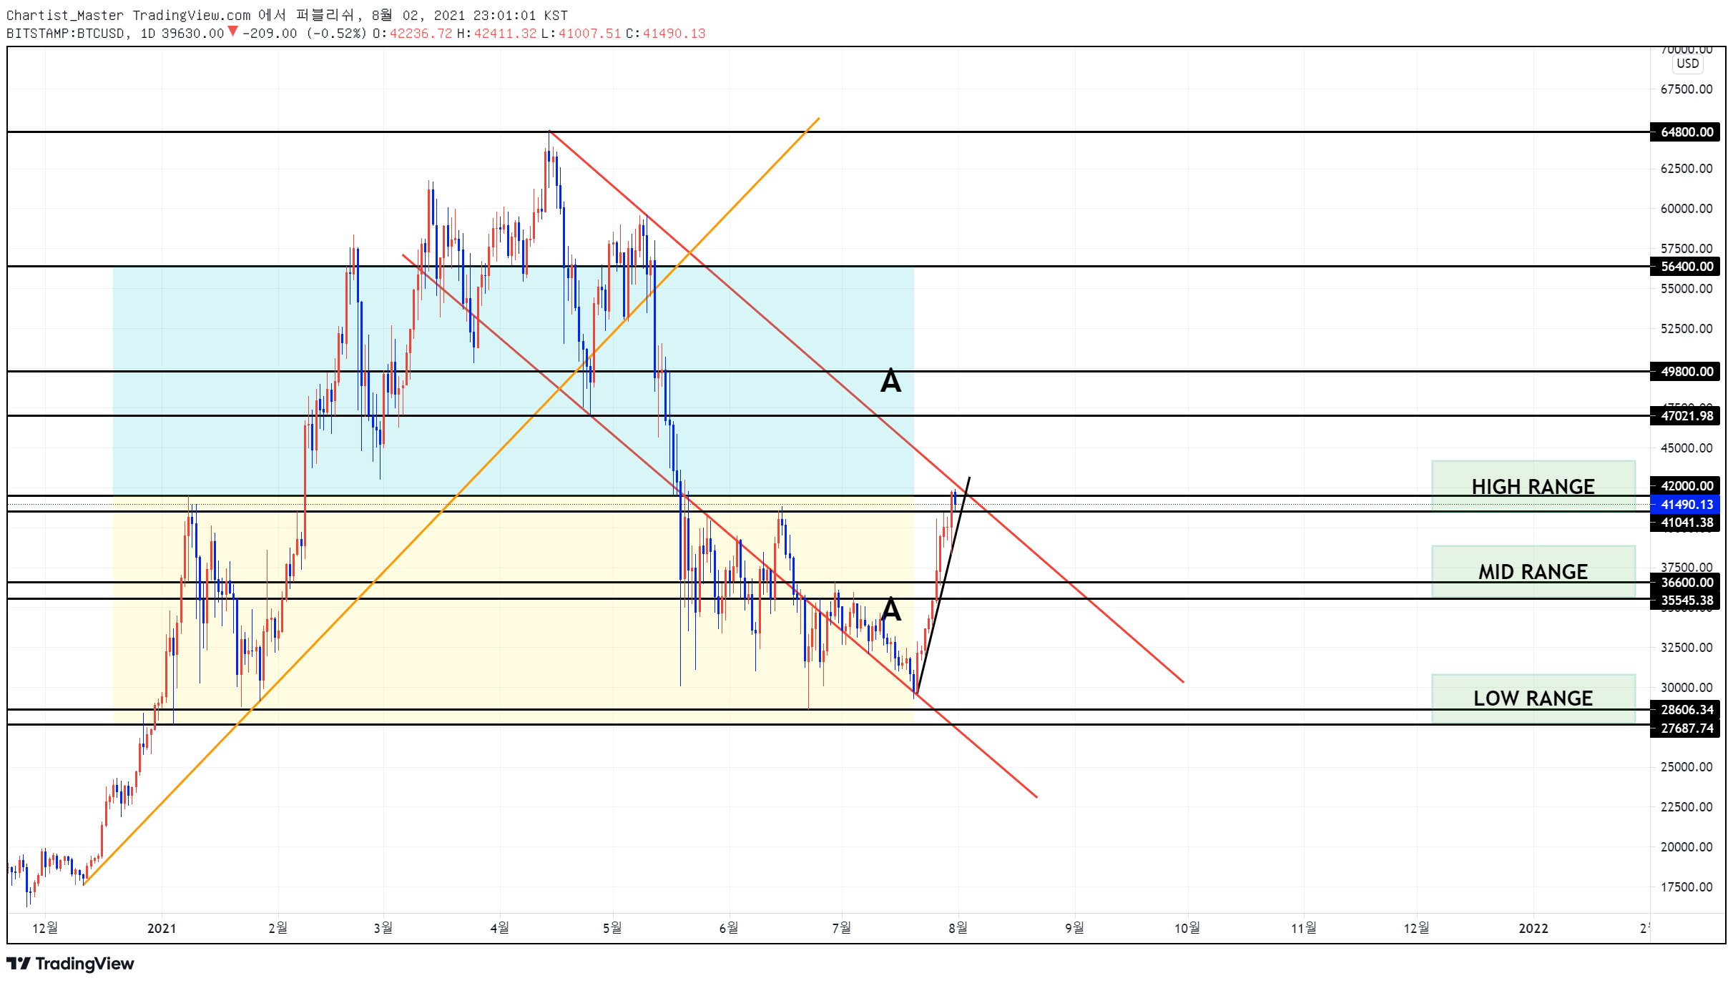The image size is (1733, 983).
Task: Click the high value H:42411.32
Action: pyautogui.click(x=496, y=34)
